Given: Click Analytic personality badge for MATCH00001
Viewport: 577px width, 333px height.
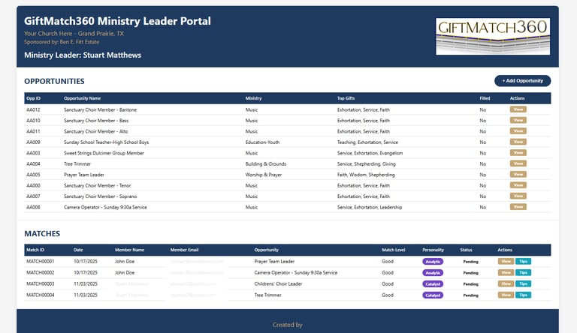Looking at the screenshot, I should tap(433, 262).
